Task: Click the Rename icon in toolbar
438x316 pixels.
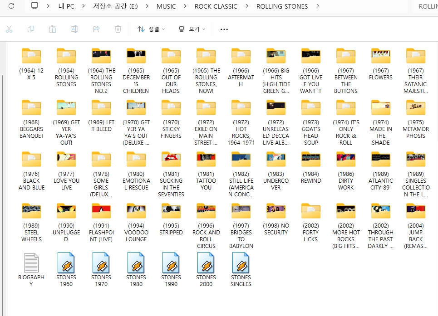Action: click(x=74, y=29)
